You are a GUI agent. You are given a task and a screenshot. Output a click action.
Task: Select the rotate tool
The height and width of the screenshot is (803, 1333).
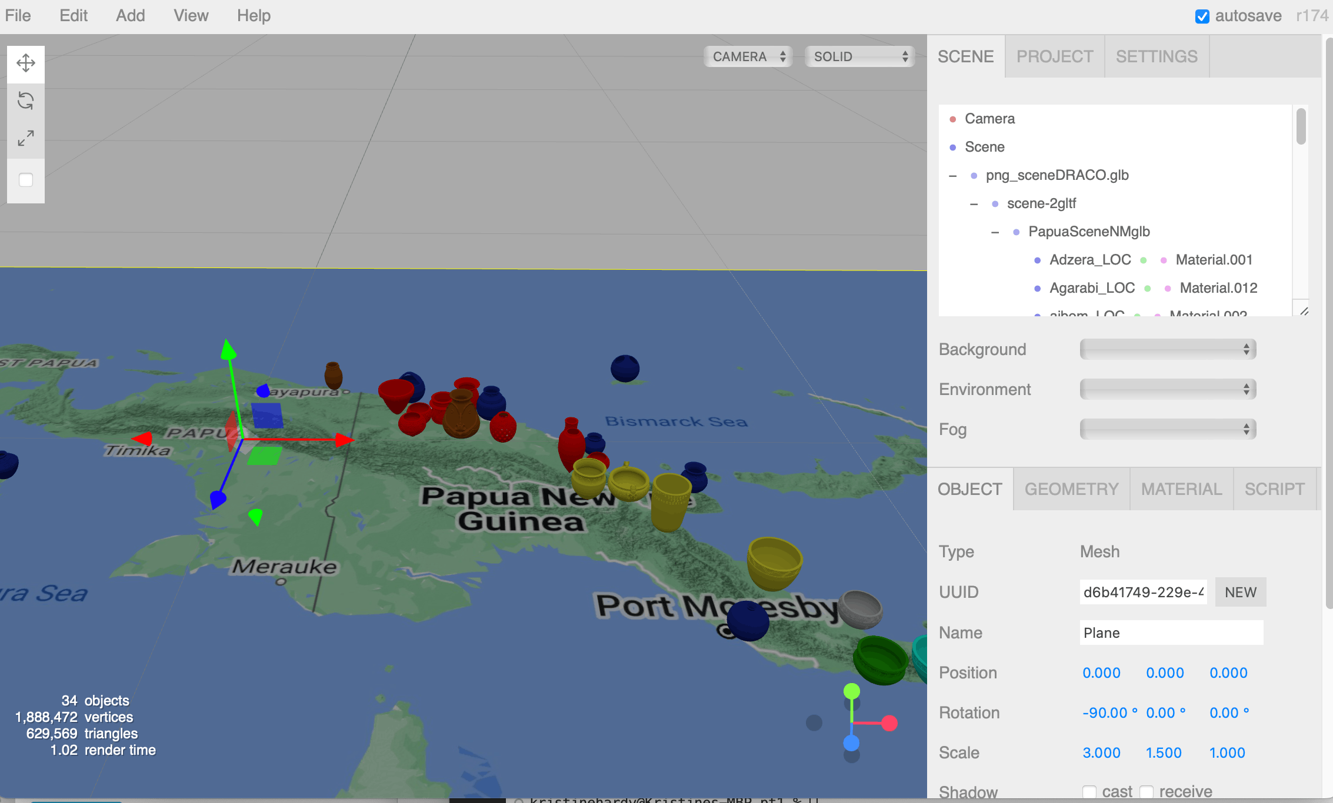click(x=26, y=101)
